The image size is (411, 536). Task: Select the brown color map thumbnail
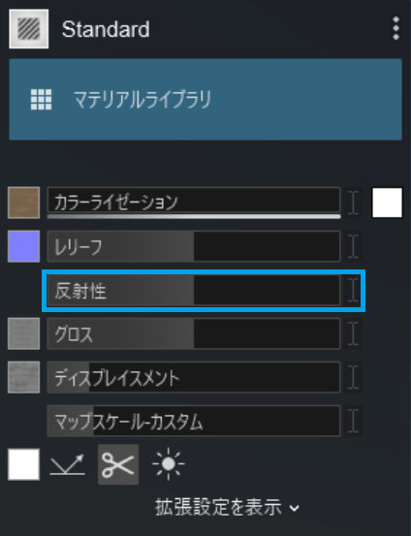[x=23, y=203]
